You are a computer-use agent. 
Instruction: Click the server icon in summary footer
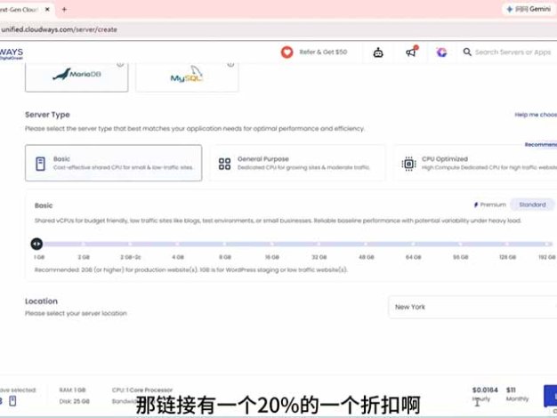[x=12, y=401]
